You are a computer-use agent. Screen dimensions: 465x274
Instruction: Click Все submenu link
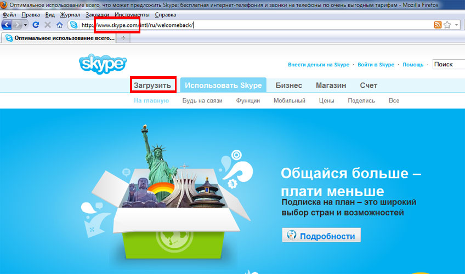pyautogui.click(x=394, y=100)
